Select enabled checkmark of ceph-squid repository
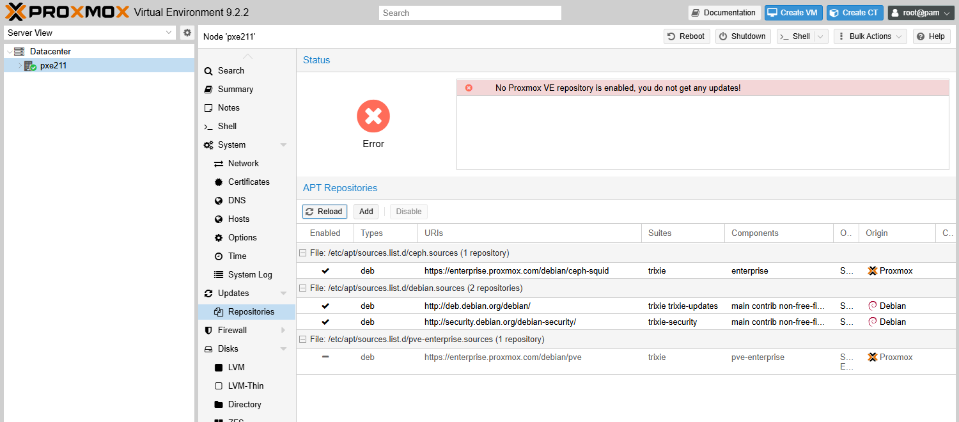This screenshot has width=959, height=422. pyautogui.click(x=325, y=271)
